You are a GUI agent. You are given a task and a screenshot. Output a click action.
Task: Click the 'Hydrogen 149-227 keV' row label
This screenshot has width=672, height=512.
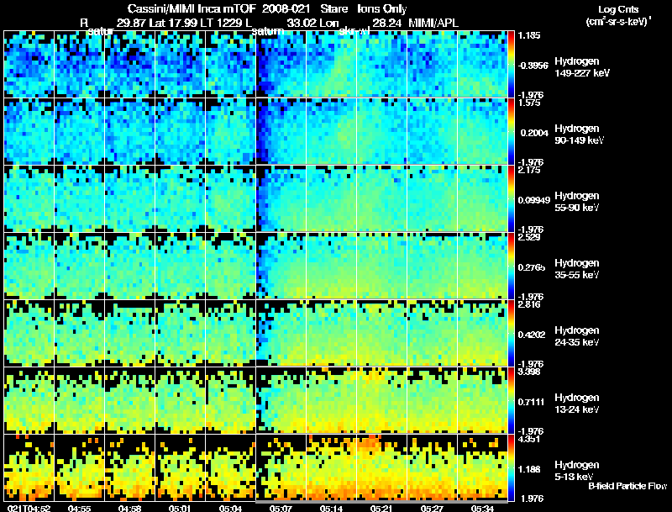pyautogui.click(x=582, y=67)
